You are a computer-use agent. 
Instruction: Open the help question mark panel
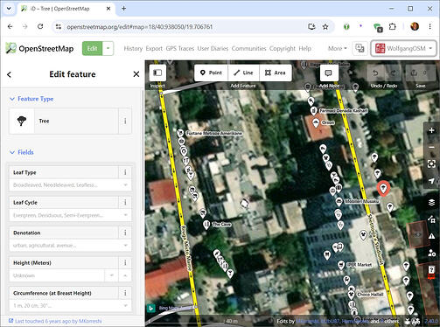[x=431, y=269]
